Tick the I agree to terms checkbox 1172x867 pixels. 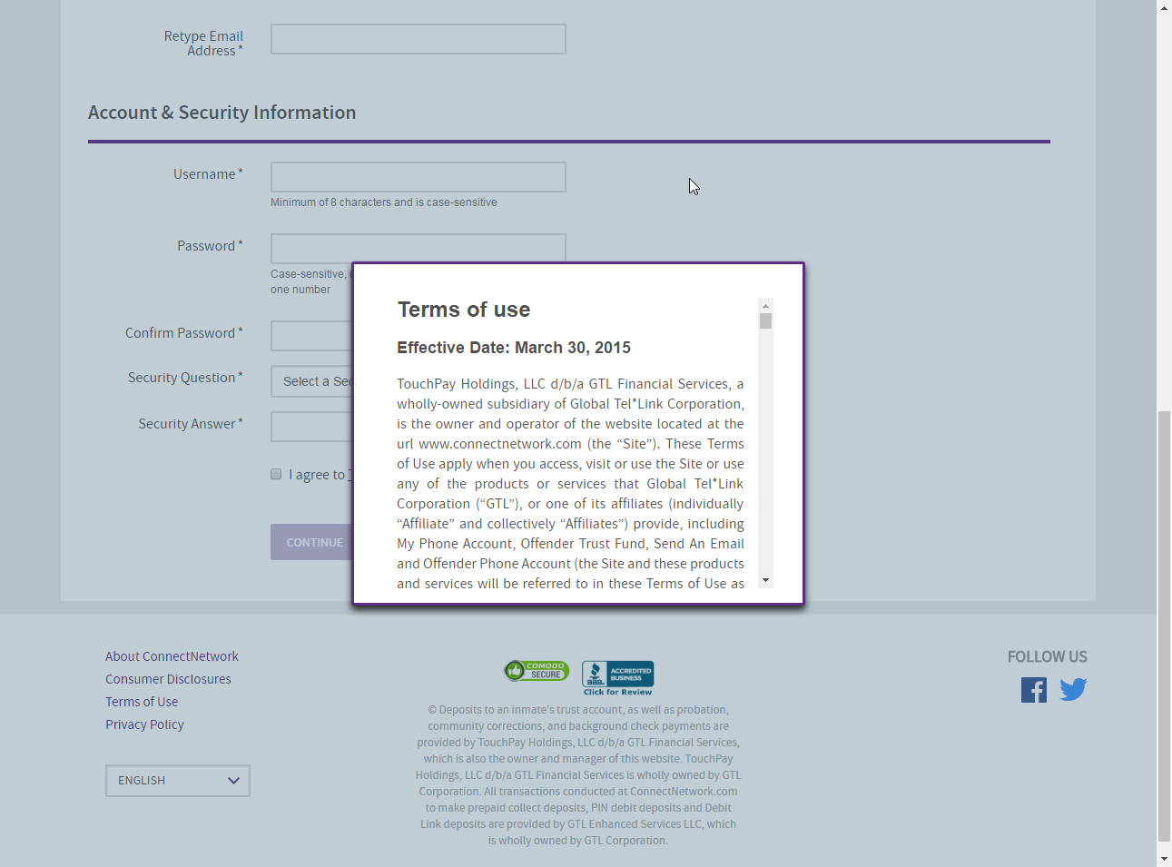coord(276,474)
